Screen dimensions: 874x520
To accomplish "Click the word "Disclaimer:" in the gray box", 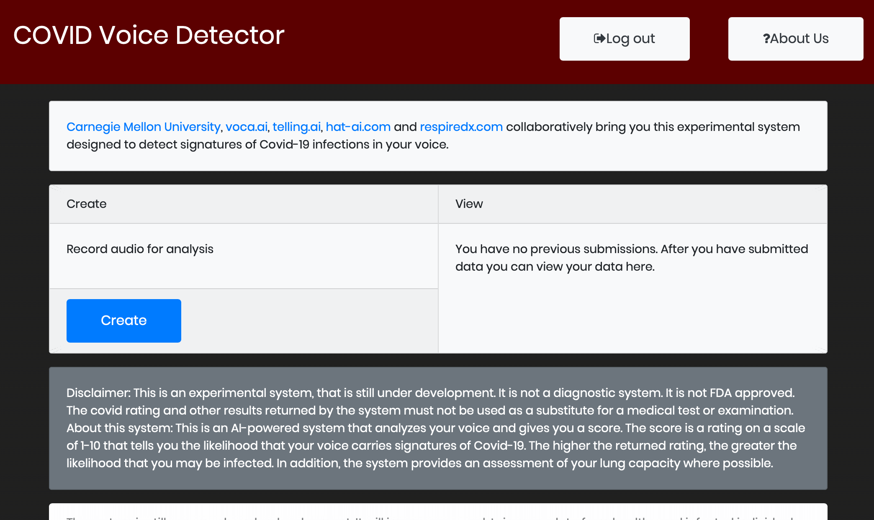I will (x=98, y=393).
